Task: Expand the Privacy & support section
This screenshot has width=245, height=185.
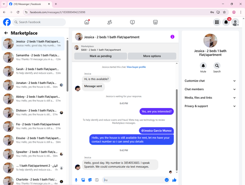Action: 210,106
